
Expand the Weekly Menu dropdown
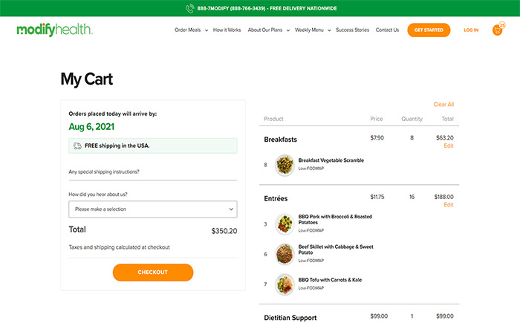(x=313, y=30)
